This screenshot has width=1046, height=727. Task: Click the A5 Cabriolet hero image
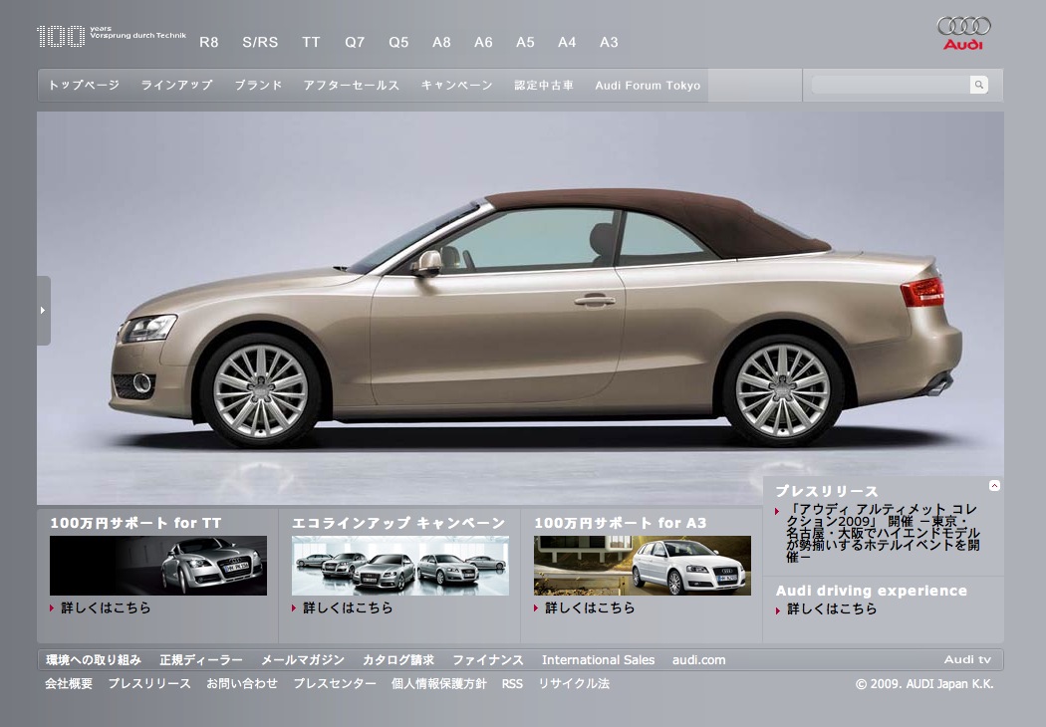(x=520, y=308)
